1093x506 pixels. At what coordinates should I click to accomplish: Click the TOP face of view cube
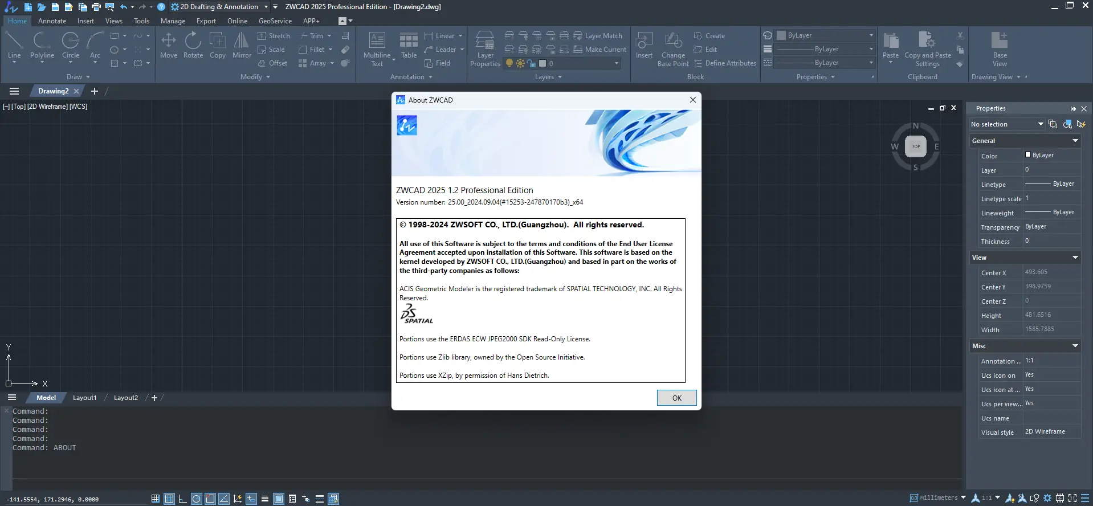point(915,146)
